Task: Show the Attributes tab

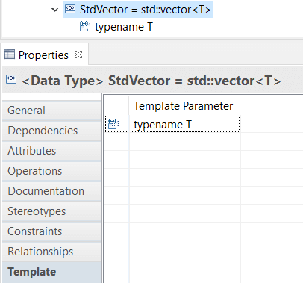Action: 51,151
